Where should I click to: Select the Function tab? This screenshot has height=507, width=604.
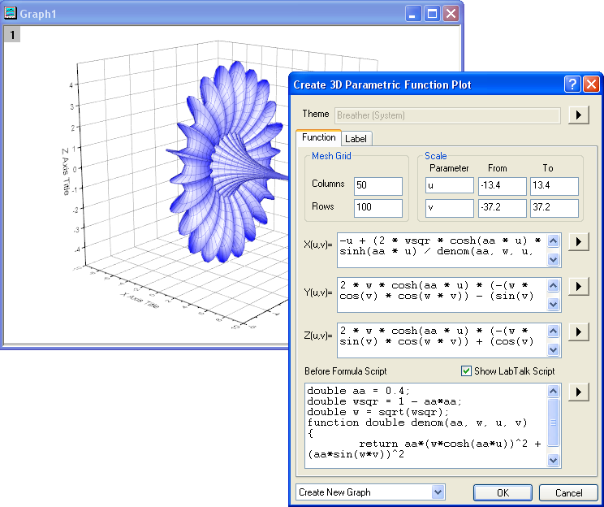[318, 137]
